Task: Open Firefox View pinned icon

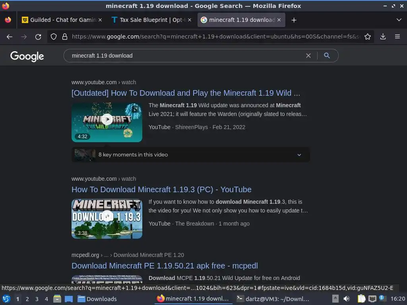Action: (x=8, y=20)
